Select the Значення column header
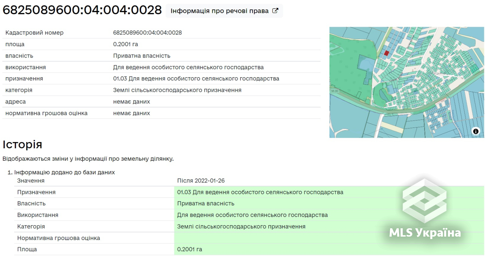This screenshot has height=256, width=485. tap(31, 180)
